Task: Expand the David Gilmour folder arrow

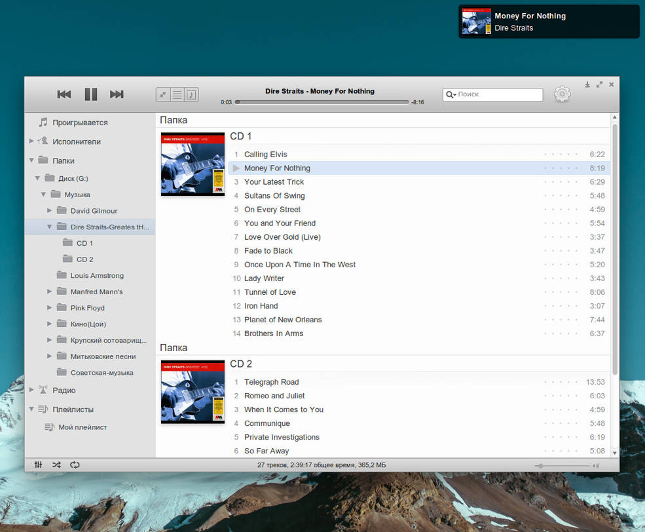Action: (x=49, y=210)
